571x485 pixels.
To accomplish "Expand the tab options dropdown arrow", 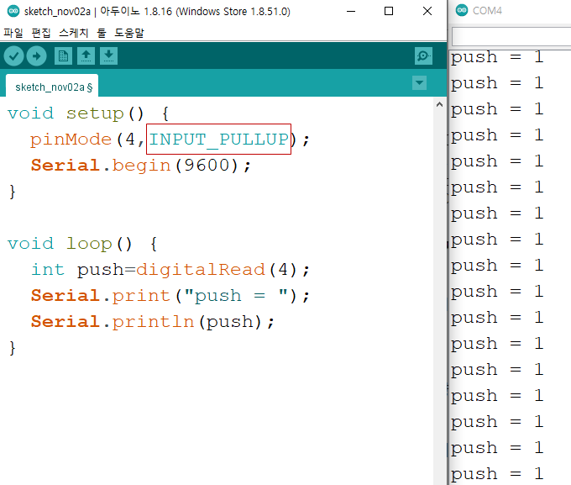I will [419, 82].
